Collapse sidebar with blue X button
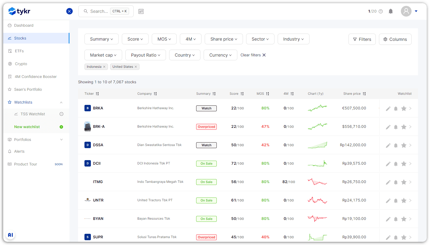Image resolution: width=430 pixels, height=245 pixels. pos(69,11)
